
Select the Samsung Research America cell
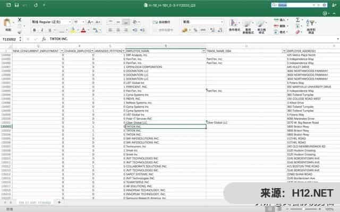(x=166, y=198)
